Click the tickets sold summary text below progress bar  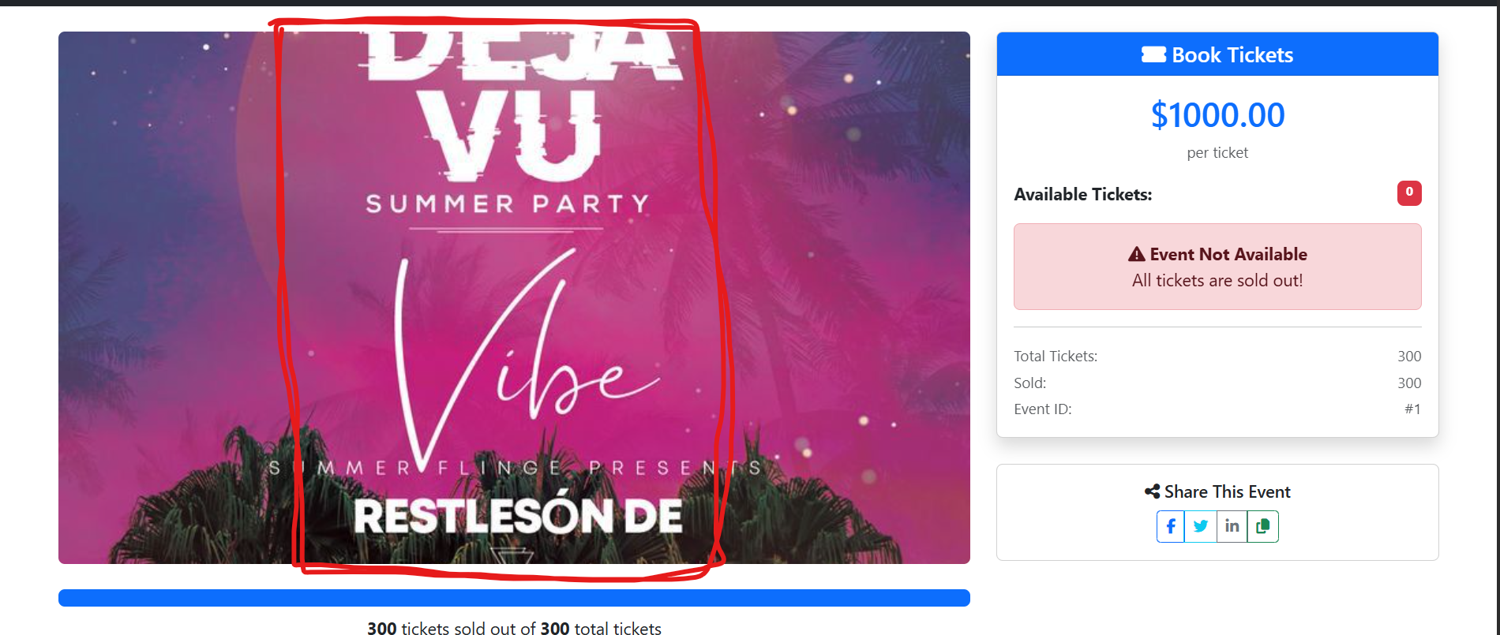pyautogui.click(x=514, y=628)
